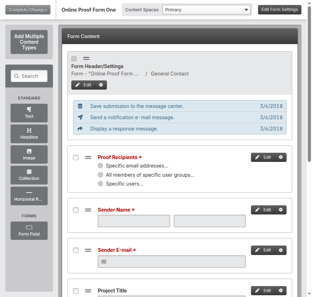
Task: Click the 'Form Content' panel heading
Action: coord(83,36)
